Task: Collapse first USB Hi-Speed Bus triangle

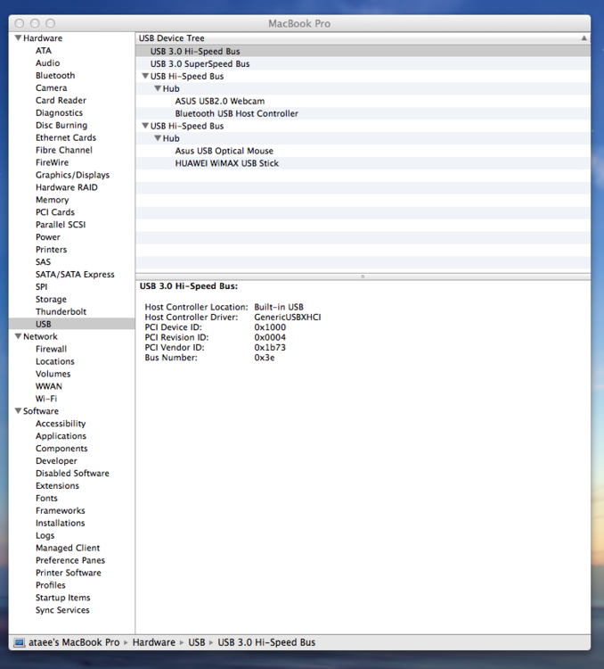Action: [145, 76]
